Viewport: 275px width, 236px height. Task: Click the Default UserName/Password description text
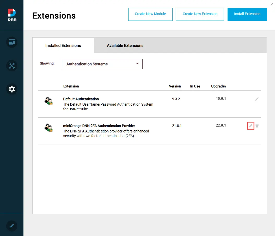tap(108, 107)
